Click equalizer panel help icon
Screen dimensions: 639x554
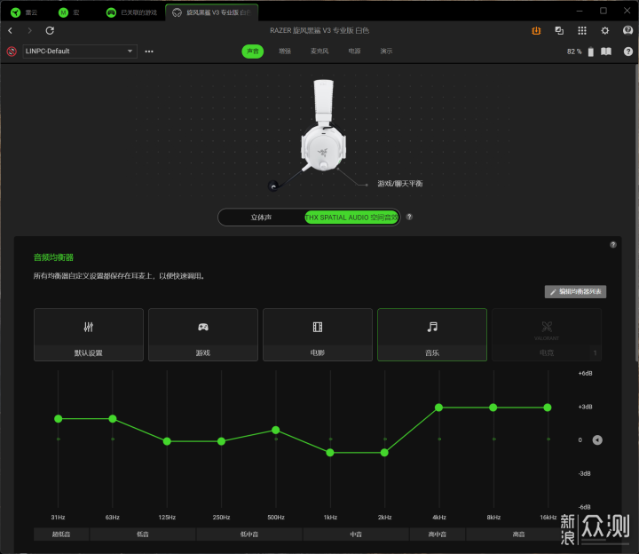point(613,244)
